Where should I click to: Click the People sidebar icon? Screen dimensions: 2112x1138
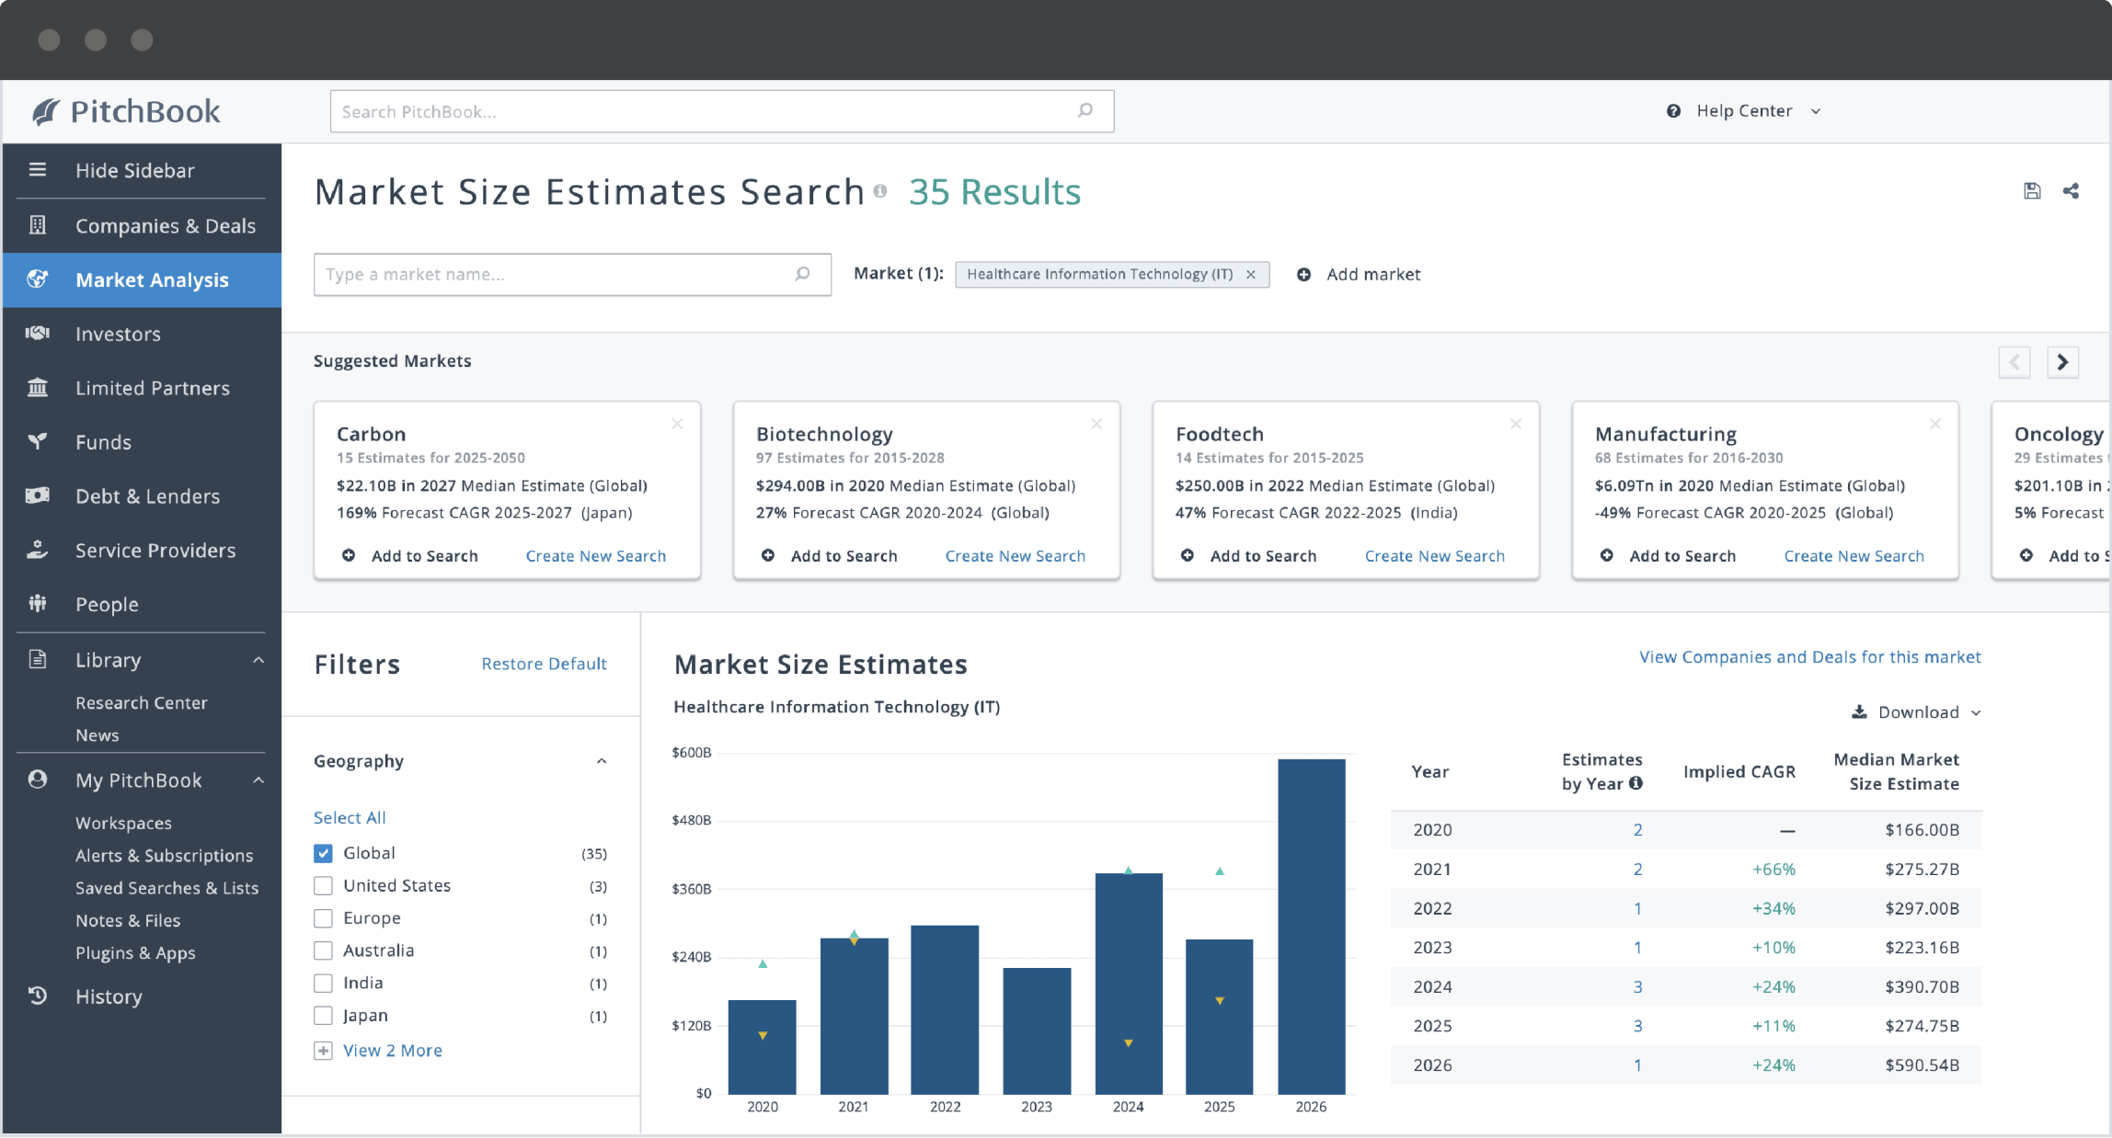point(38,604)
